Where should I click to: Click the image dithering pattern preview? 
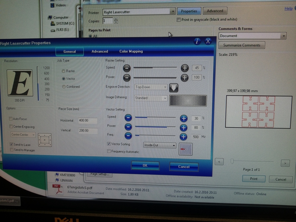click(x=188, y=101)
